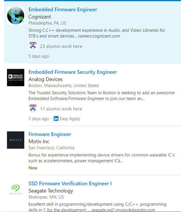Open the Embedded Firmware Engineer job title
The image size is (181, 212).
[x=63, y=10]
